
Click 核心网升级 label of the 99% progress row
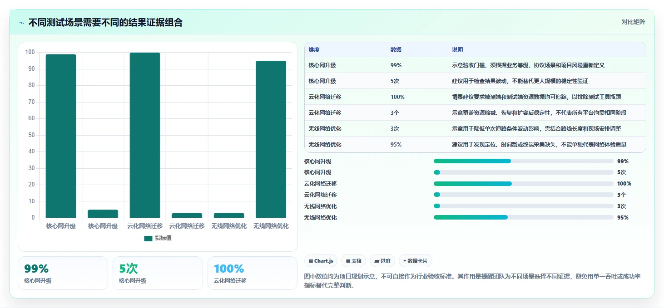(x=317, y=161)
